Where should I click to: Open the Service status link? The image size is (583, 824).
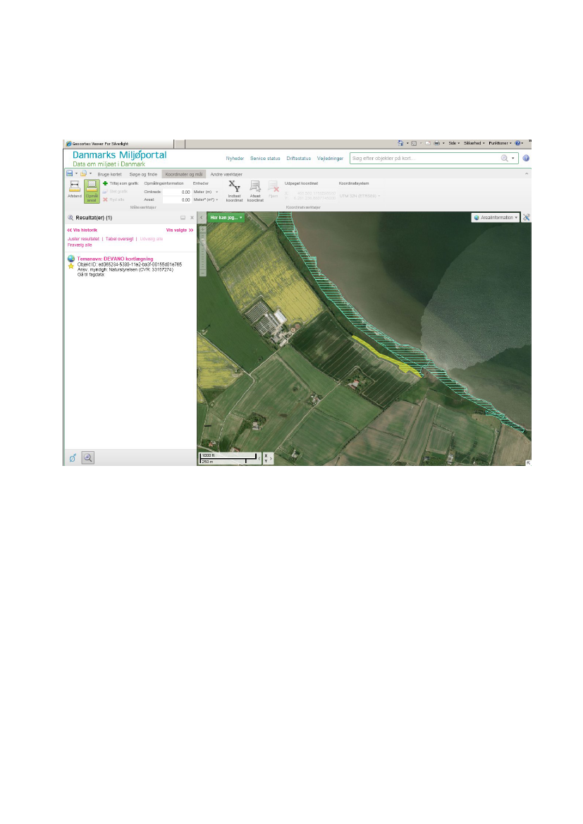coord(266,158)
